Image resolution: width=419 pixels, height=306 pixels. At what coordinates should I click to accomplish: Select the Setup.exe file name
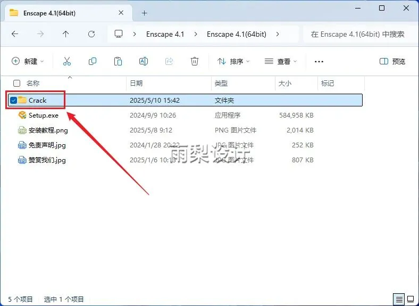[44, 115]
